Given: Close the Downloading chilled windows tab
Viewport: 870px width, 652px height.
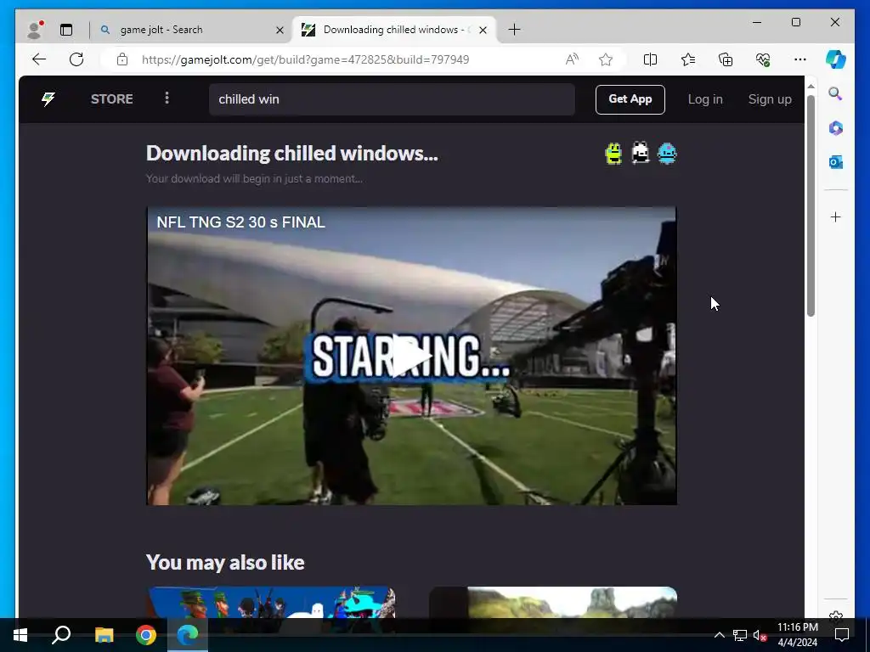Looking at the screenshot, I should pos(483,30).
